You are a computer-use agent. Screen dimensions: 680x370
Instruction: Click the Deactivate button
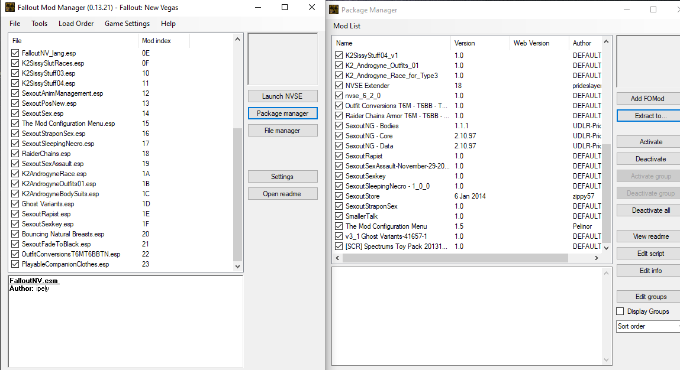click(648, 159)
